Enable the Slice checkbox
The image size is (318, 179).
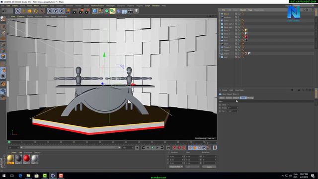click(228, 105)
